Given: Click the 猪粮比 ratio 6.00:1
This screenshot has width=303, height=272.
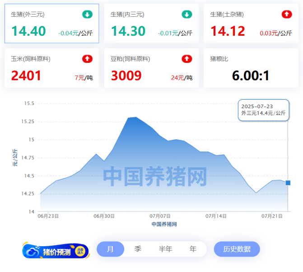Looking at the screenshot, I should tap(251, 76).
